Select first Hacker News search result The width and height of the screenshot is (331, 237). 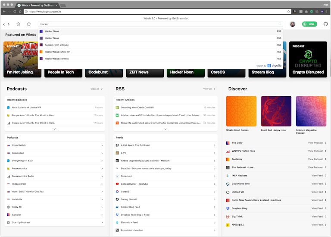[160, 31]
